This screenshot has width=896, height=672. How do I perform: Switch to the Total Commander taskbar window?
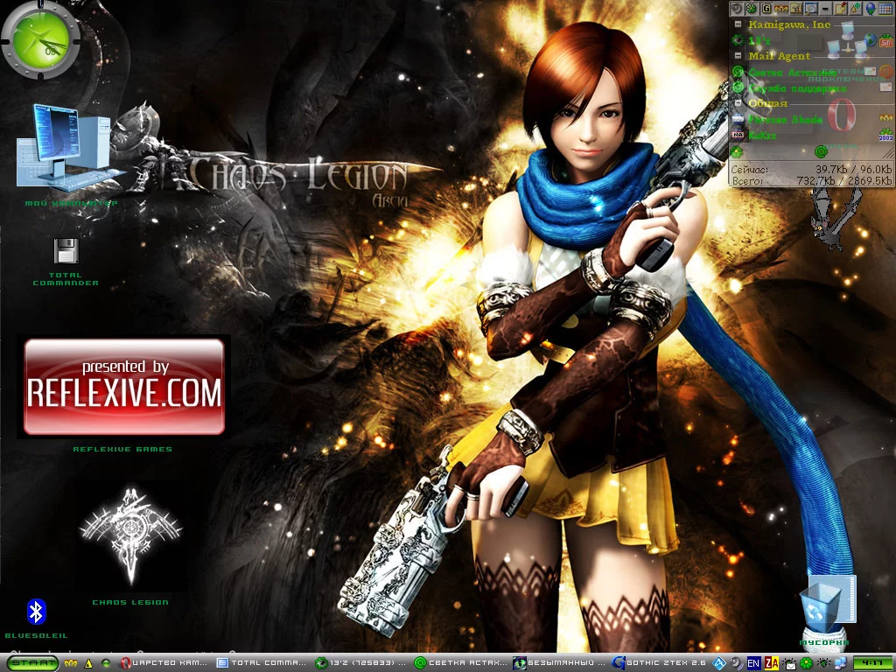tap(262, 663)
